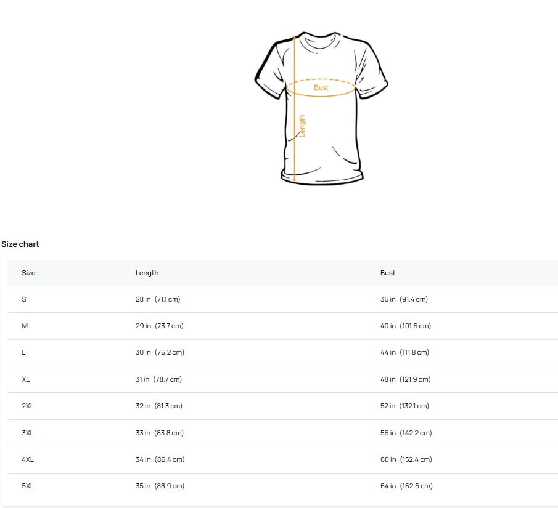The height and width of the screenshot is (508, 558).
Task: Select the Length column header
Action: coord(147,273)
